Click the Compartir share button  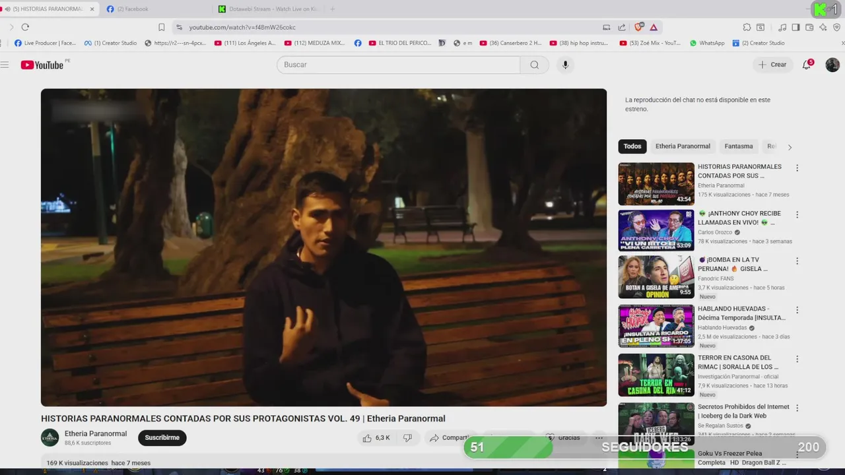click(x=449, y=437)
